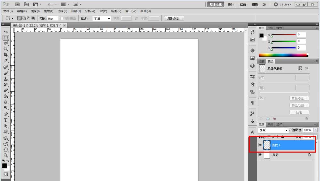Enable the 消除锯齿 checkbox
This screenshot has width=320, height=181.
tap(62, 18)
